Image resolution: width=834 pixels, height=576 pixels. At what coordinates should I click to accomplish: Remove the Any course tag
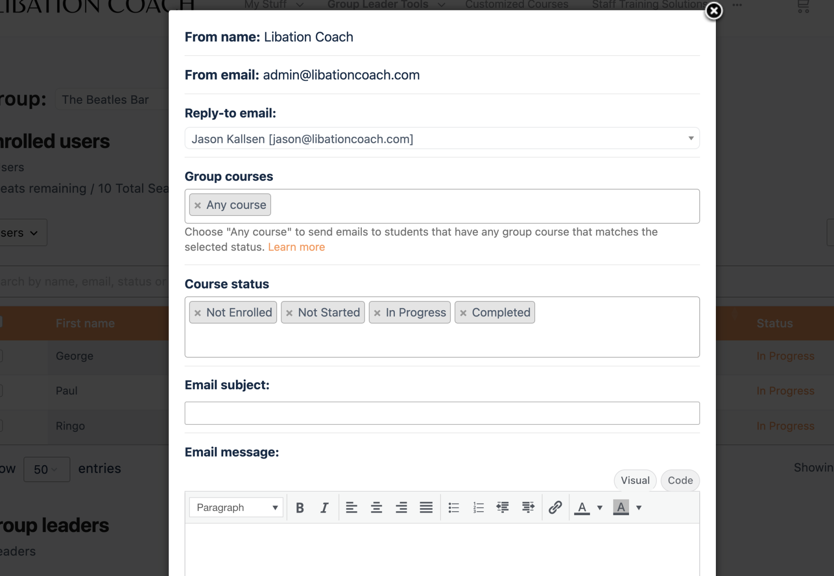pos(198,205)
